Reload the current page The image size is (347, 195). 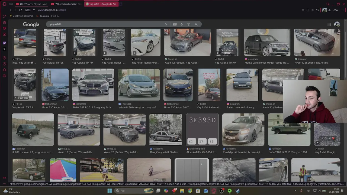tap(20, 10)
